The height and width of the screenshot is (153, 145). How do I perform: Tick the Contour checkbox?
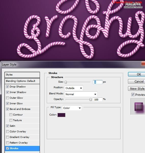[11, 114]
